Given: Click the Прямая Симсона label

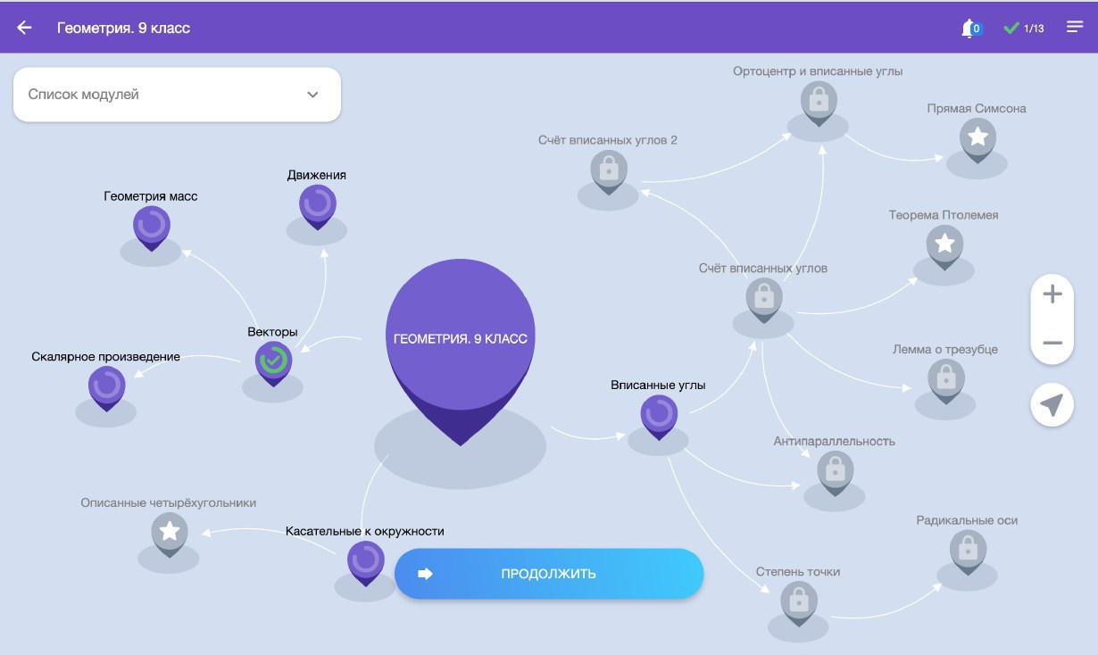Looking at the screenshot, I should coord(977,109).
